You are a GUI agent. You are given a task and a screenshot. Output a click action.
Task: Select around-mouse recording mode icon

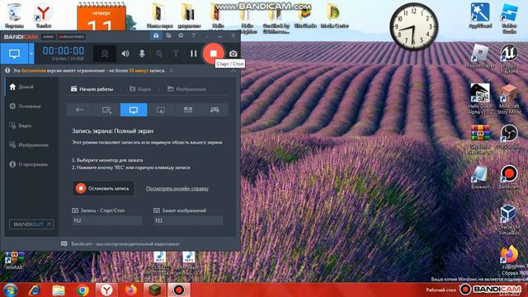point(161,110)
